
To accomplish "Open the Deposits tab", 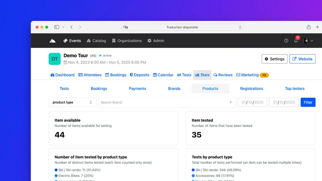I will point(139,75).
